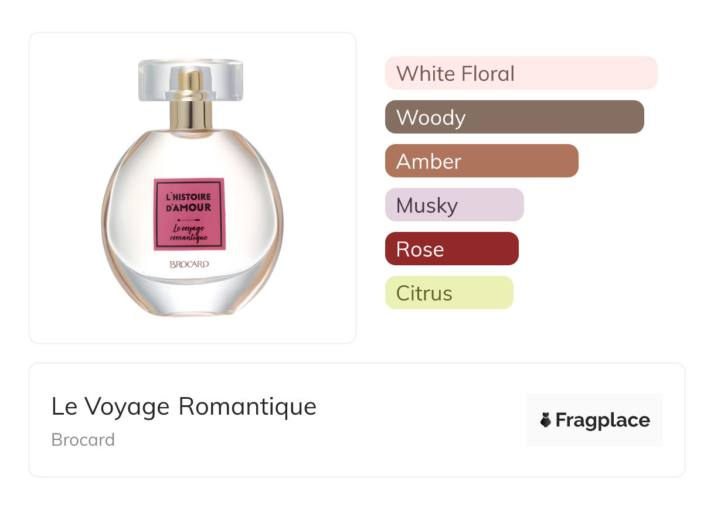Select the Rose accord bar
This screenshot has height=506, width=714.
452,249
